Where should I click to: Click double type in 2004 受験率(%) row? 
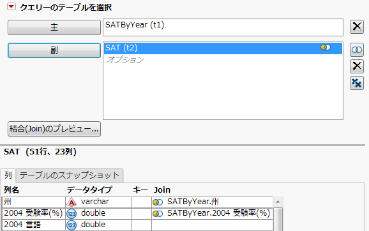click(x=93, y=213)
